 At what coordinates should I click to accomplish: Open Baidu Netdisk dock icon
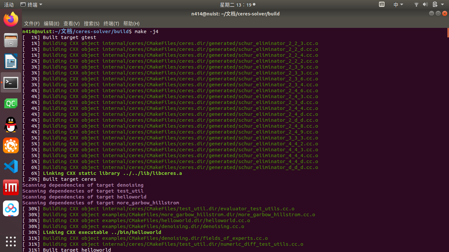point(11,208)
